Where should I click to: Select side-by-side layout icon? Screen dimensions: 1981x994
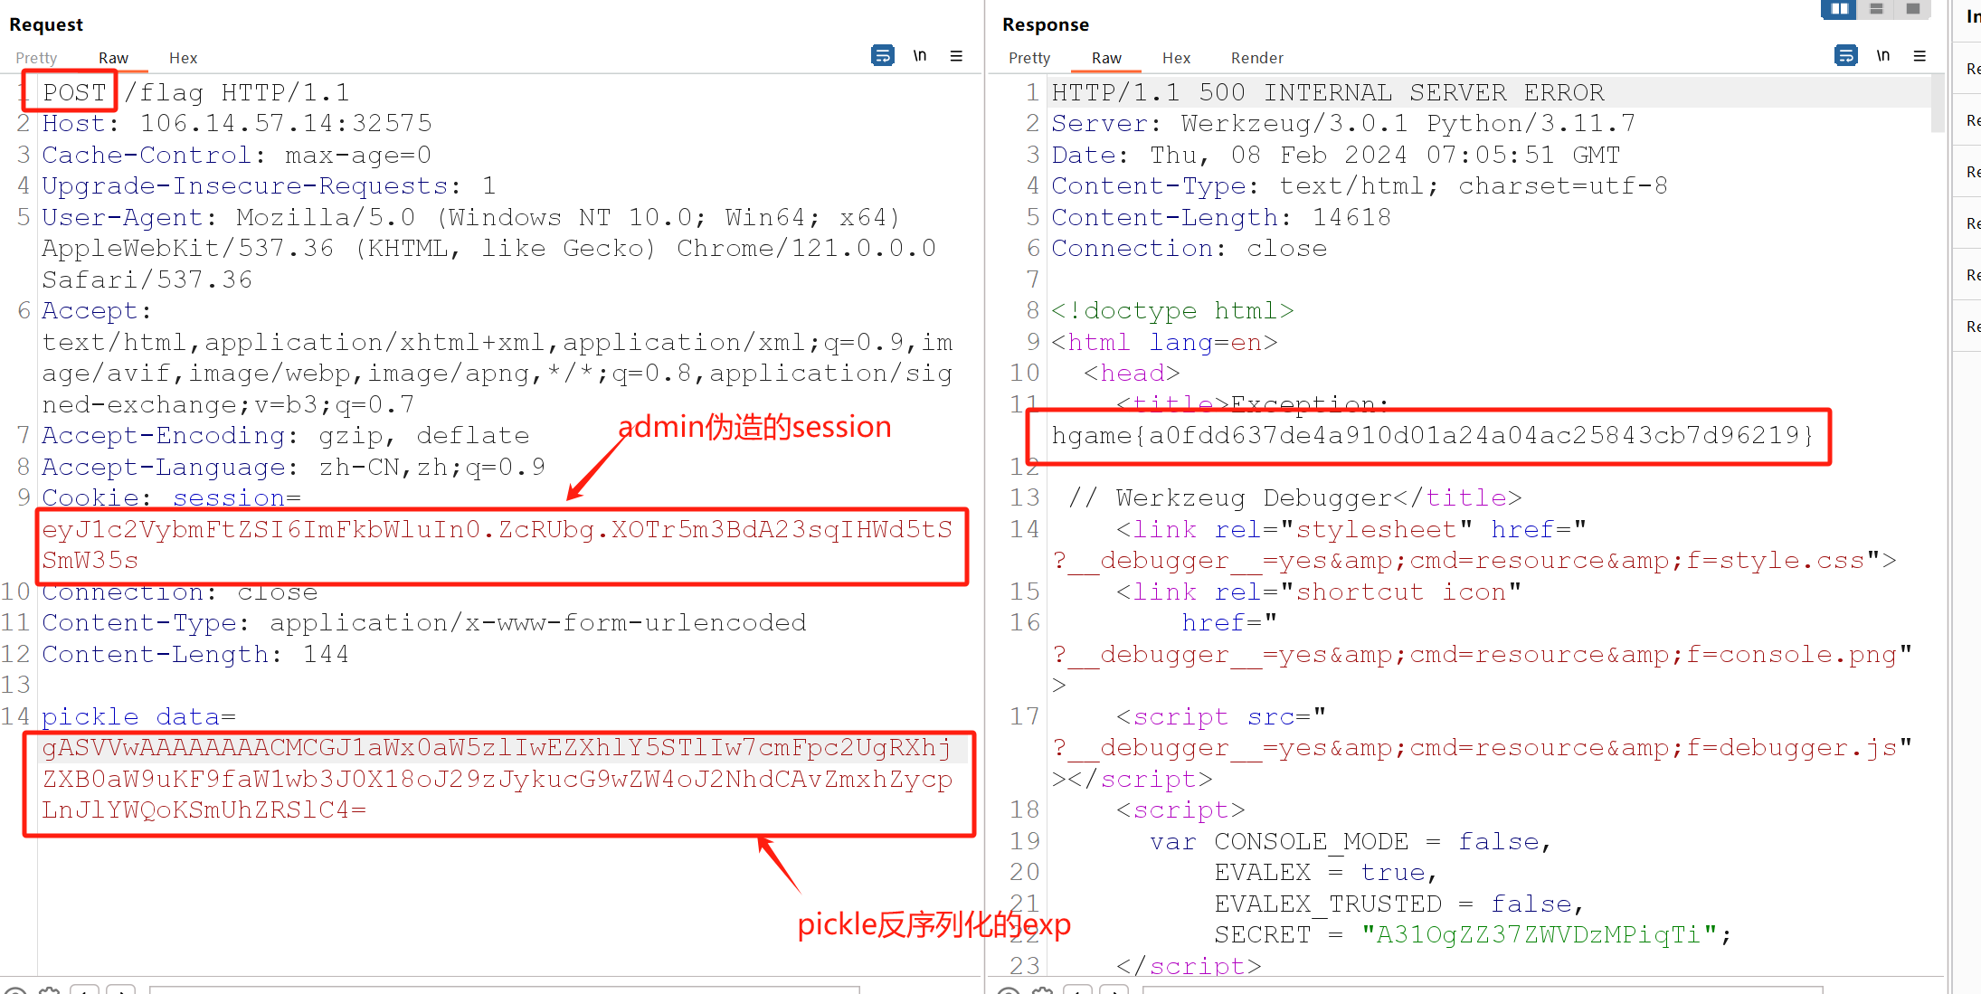(x=1839, y=9)
